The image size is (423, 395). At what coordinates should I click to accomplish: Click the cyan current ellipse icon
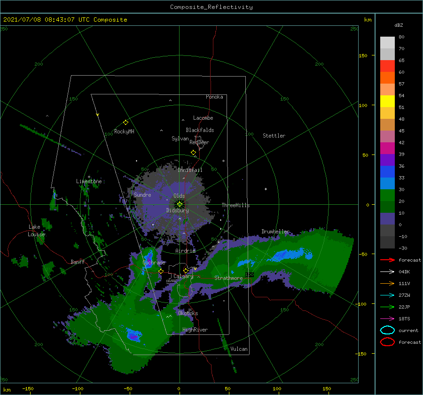[x=387, y=330]
